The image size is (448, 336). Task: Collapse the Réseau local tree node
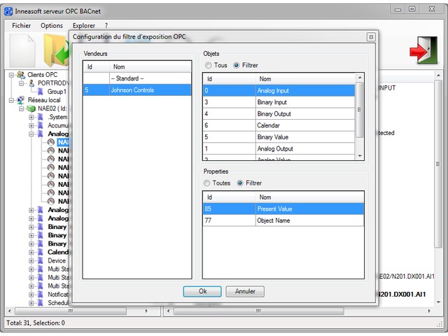(12, 100)
